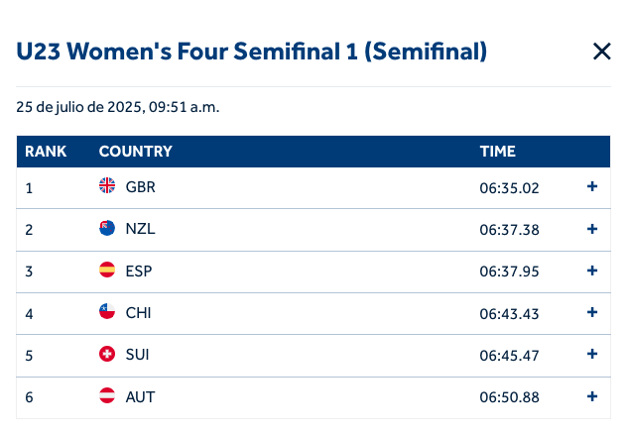Expand ESP row details with plus
Image resolution: width=627 pixels, height=434 pixels.
coord(592,270)
